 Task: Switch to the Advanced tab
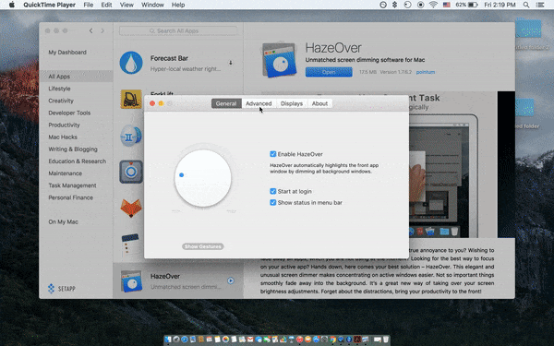click(259, 103)
